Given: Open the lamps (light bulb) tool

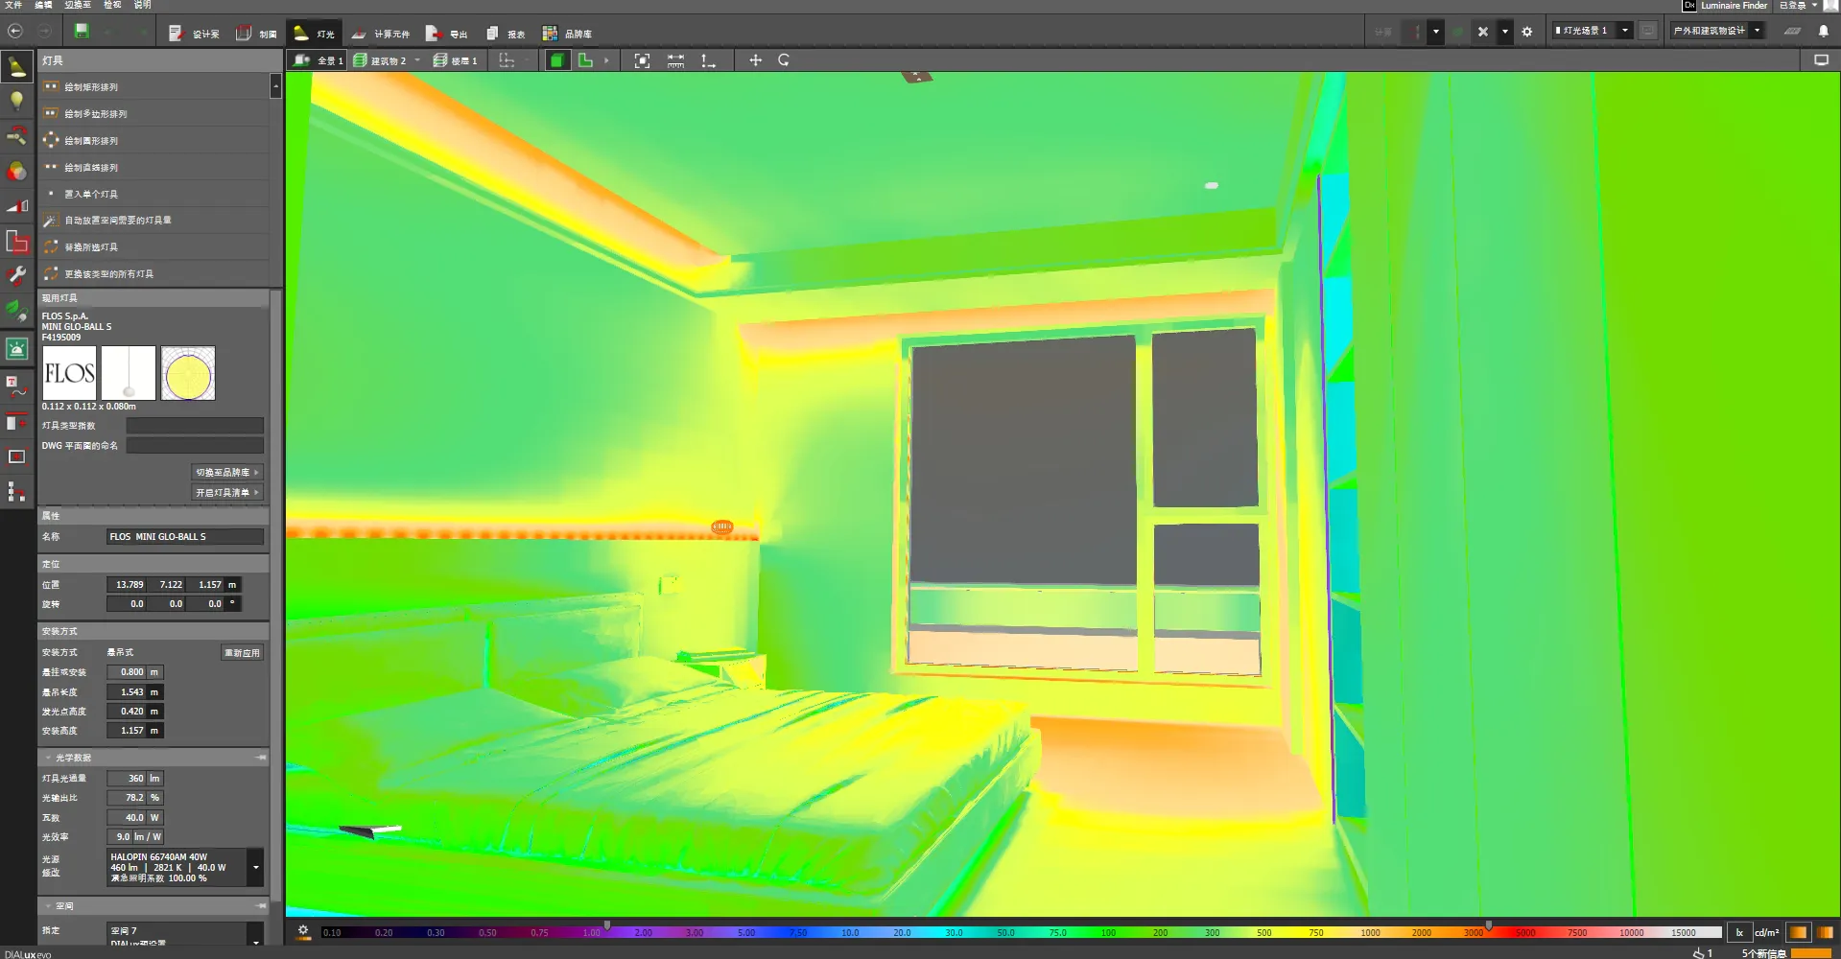Looking at the screenshot, I should click(17, 101).
